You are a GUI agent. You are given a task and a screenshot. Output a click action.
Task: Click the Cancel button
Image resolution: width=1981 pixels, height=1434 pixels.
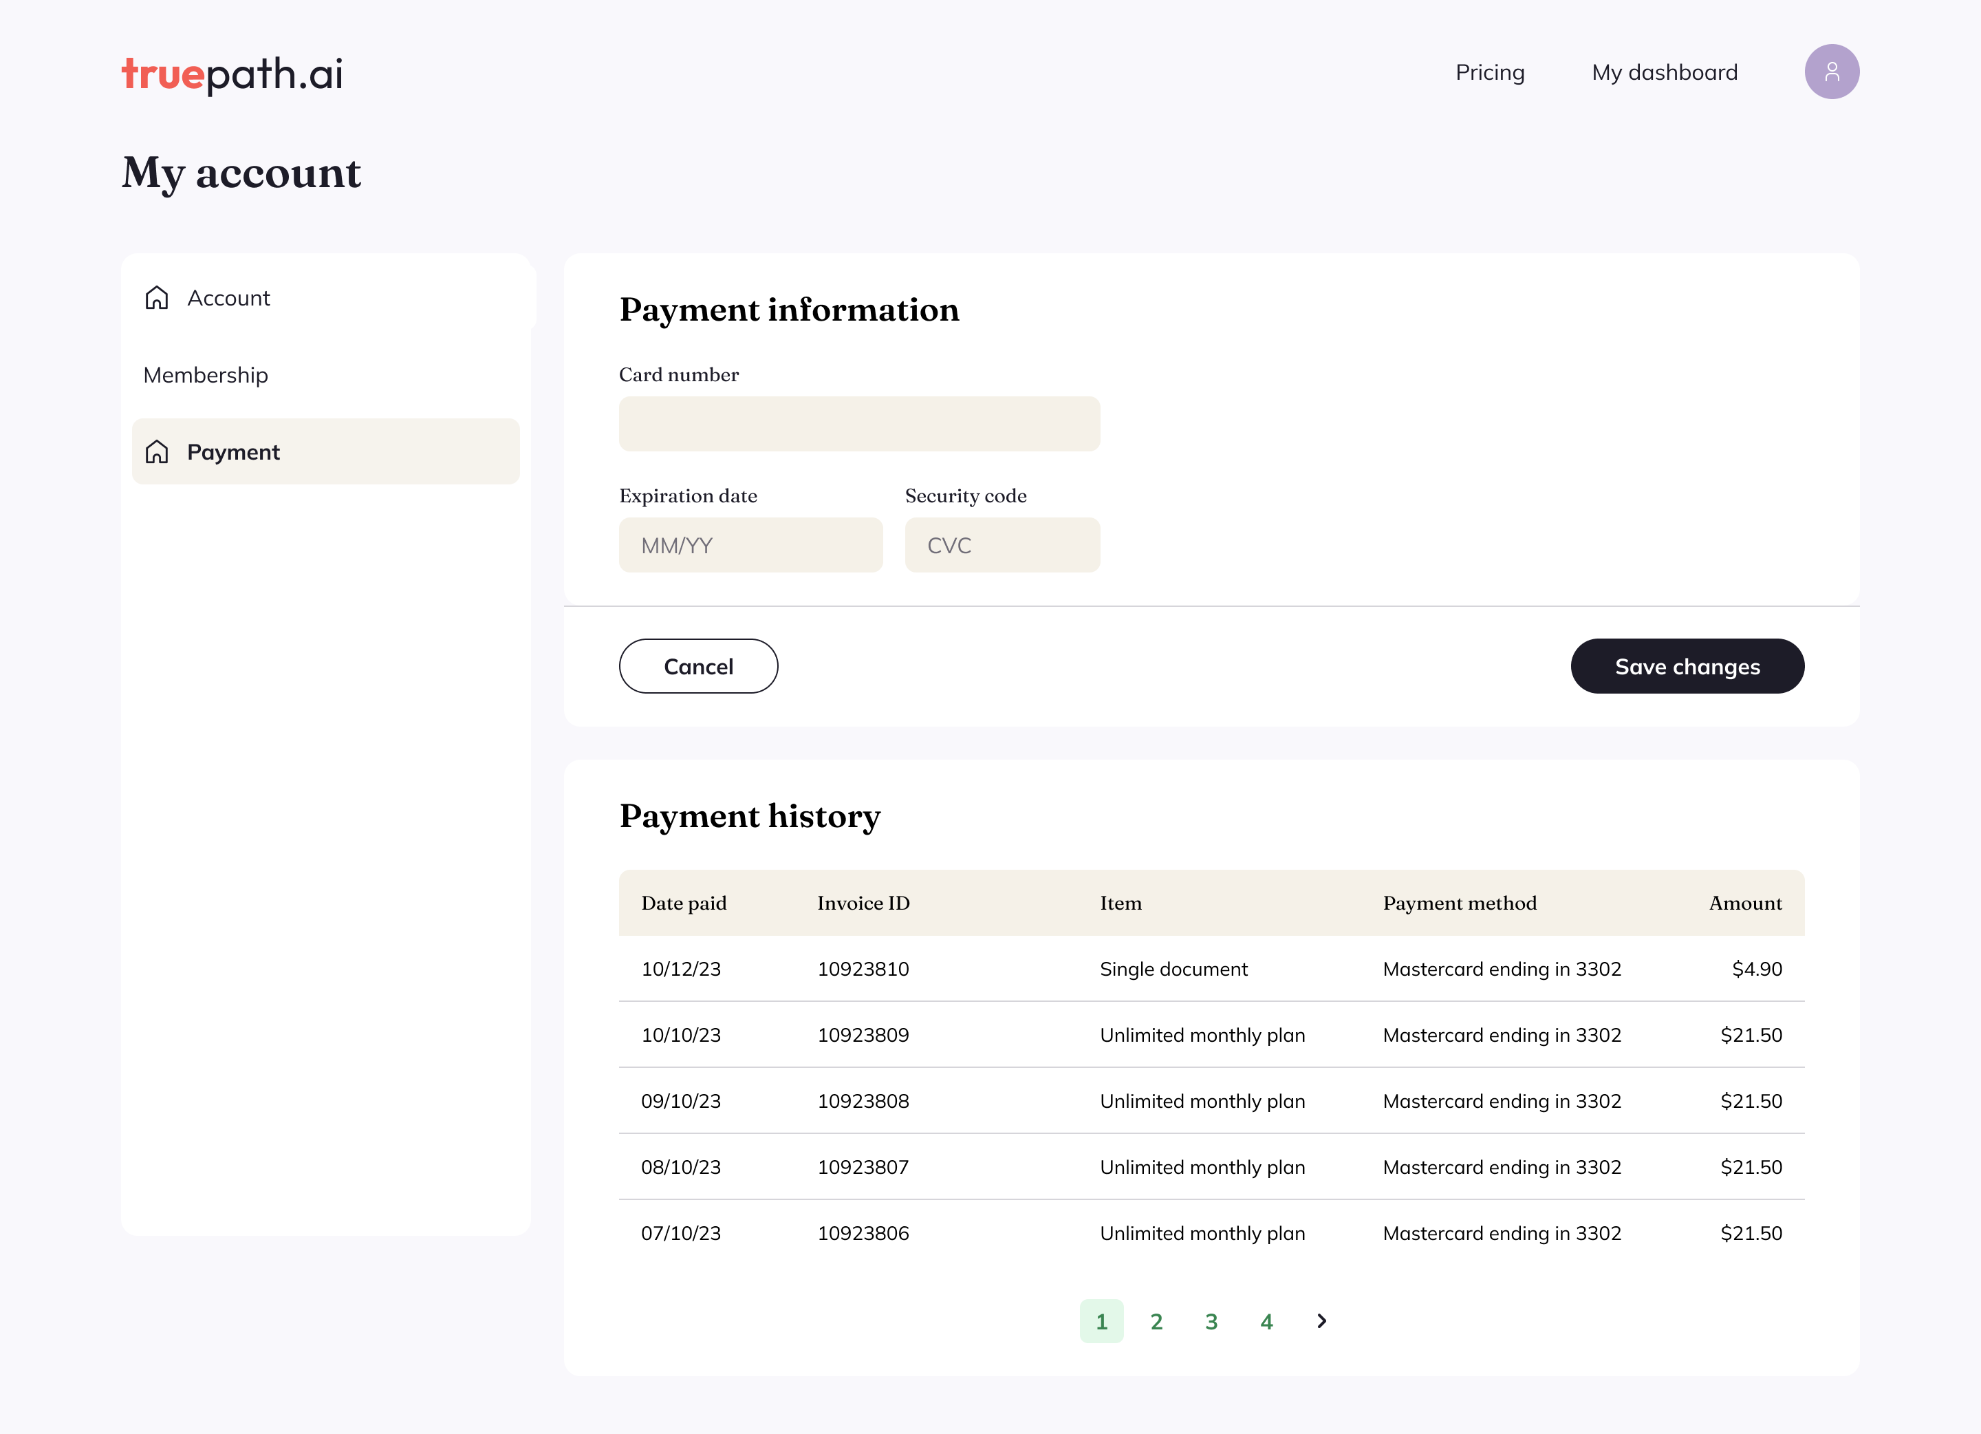(698, 665)
